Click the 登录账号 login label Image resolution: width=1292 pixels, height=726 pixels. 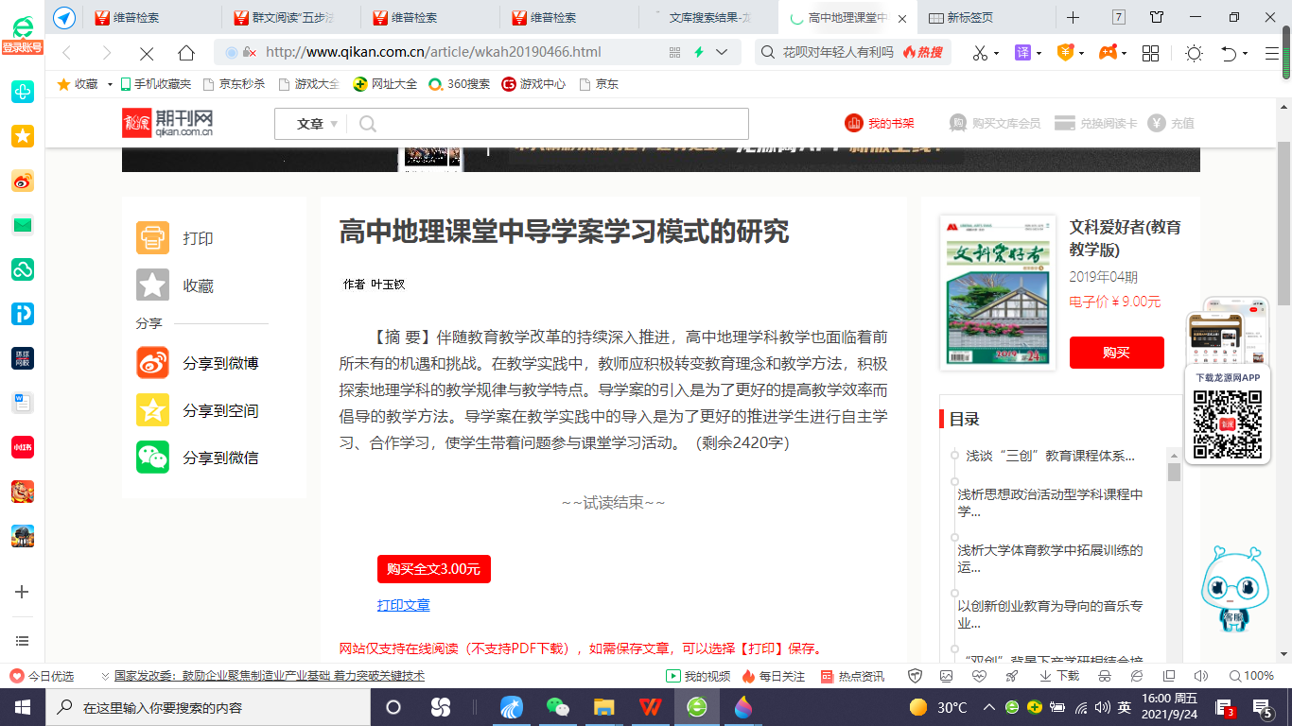coord(23,47)
